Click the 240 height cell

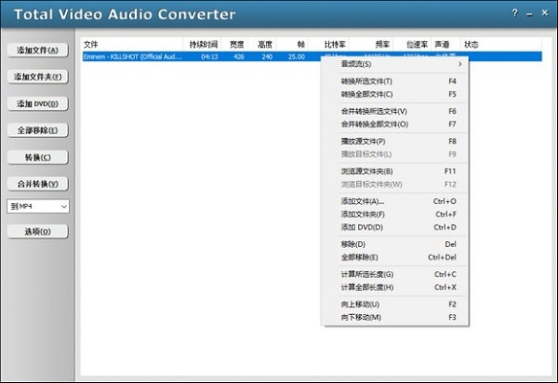pyautogui.click(x=267, y=56)
